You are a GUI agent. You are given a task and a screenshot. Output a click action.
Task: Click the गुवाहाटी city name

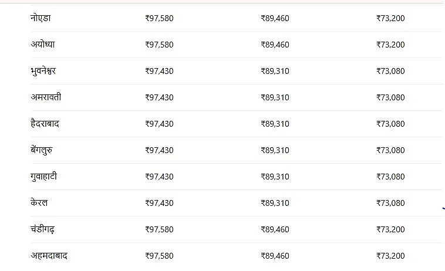pos(43,177)
